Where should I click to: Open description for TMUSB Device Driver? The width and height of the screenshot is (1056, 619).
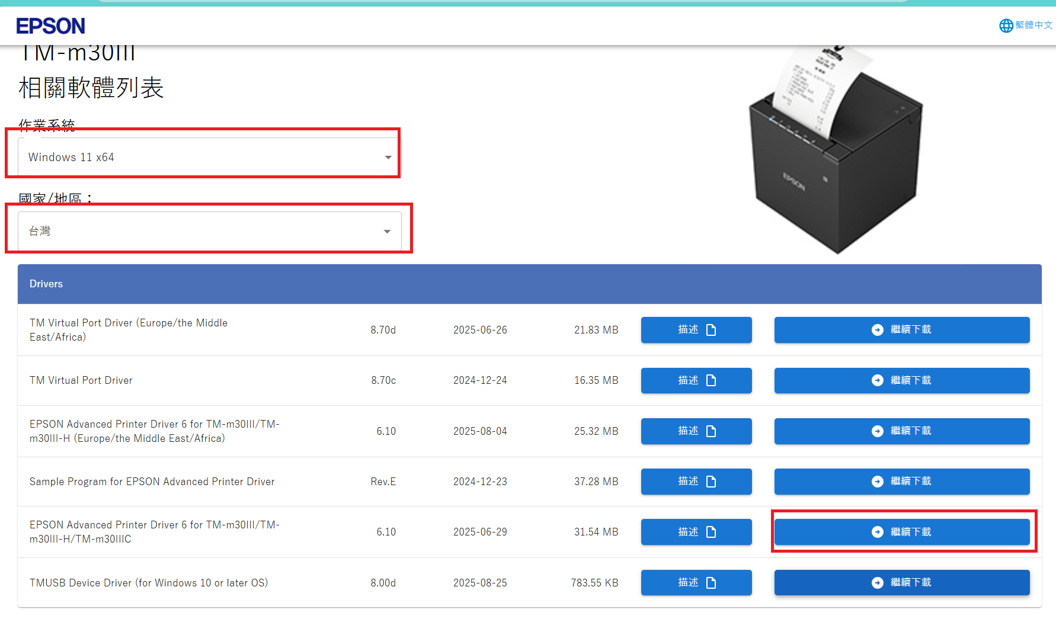coord(696,583)
